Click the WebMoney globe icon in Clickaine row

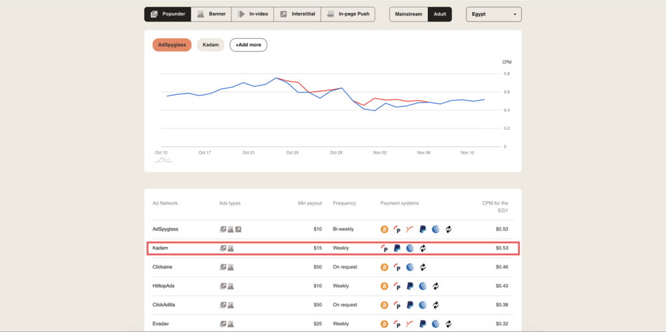pos(410,267)
